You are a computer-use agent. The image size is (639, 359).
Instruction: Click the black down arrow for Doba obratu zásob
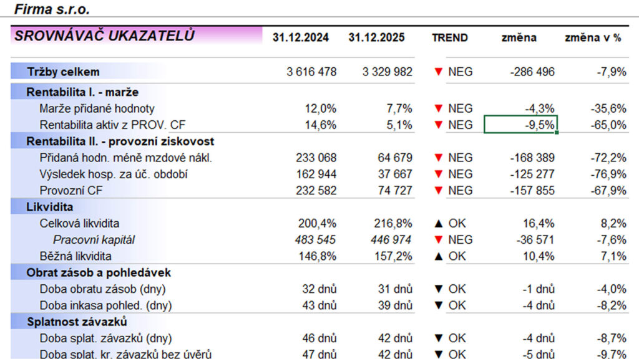pos(438,289)
